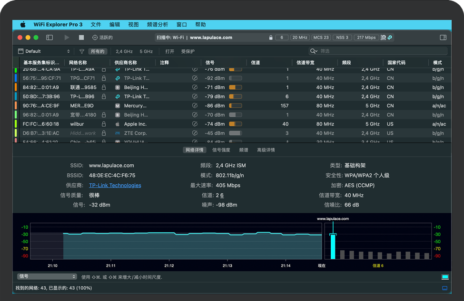This screenshot has height=301, width=464.
Task: Click the 活跃的 mode target icon
Action: coord(95,38)
